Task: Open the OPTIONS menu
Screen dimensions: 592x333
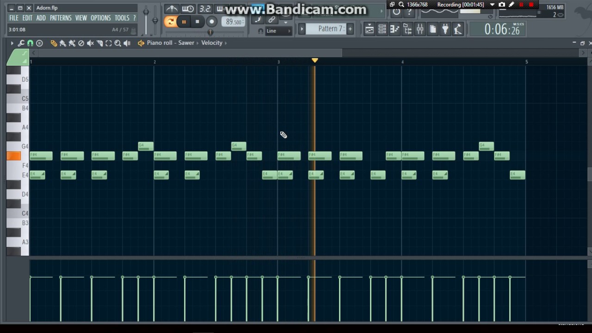Action: [x=100, y=18]
